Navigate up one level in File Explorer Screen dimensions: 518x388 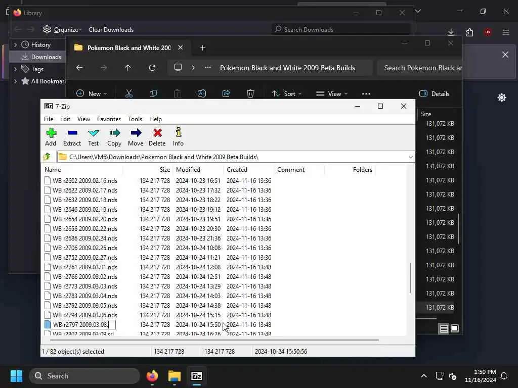[128, 68]
